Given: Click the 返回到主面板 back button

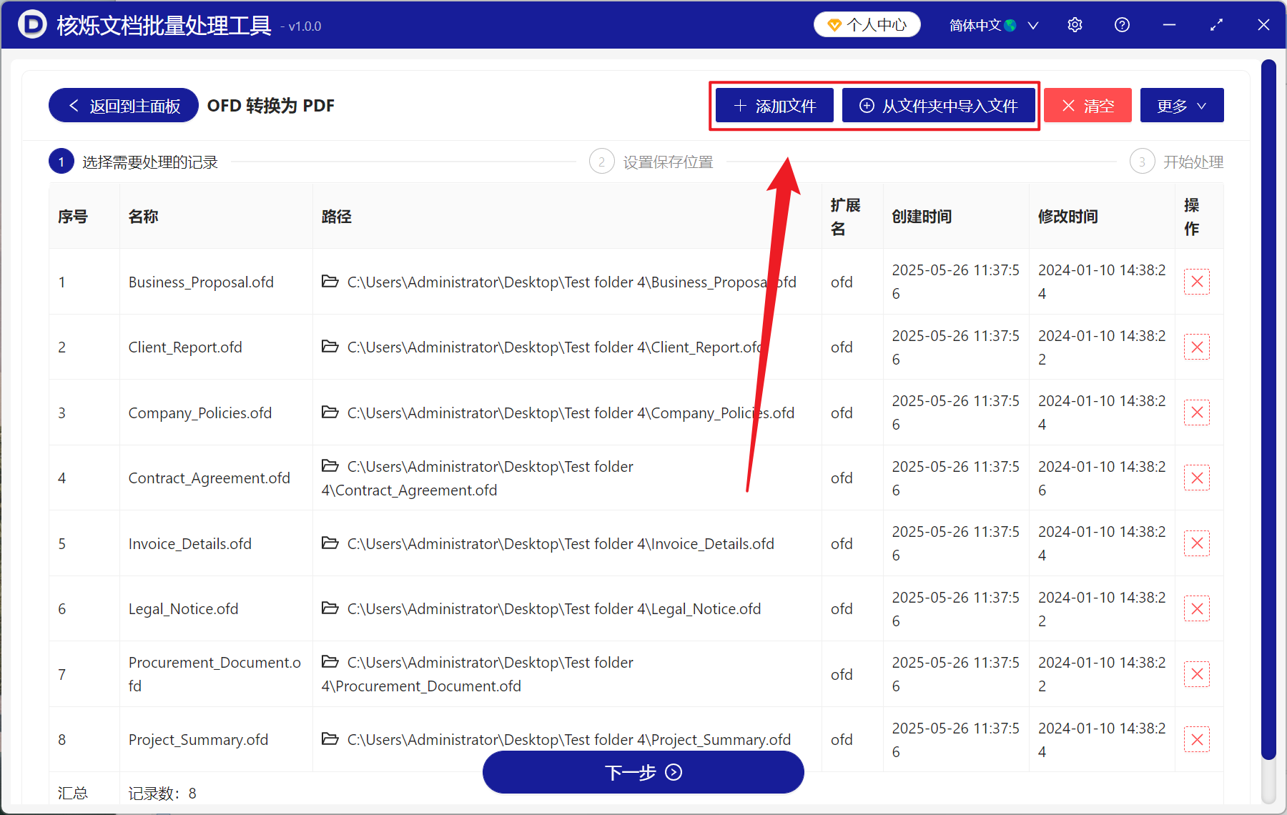Looking at the screenshot, I should (x=124, y=106).
